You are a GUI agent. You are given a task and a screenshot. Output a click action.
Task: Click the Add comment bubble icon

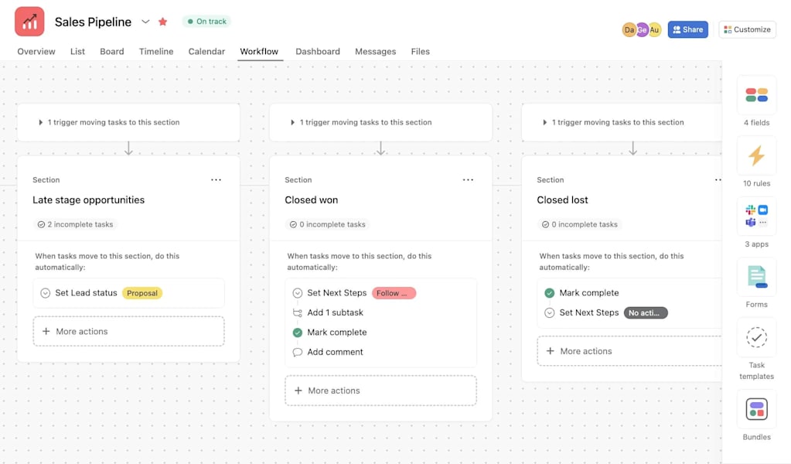coord(298,352)
